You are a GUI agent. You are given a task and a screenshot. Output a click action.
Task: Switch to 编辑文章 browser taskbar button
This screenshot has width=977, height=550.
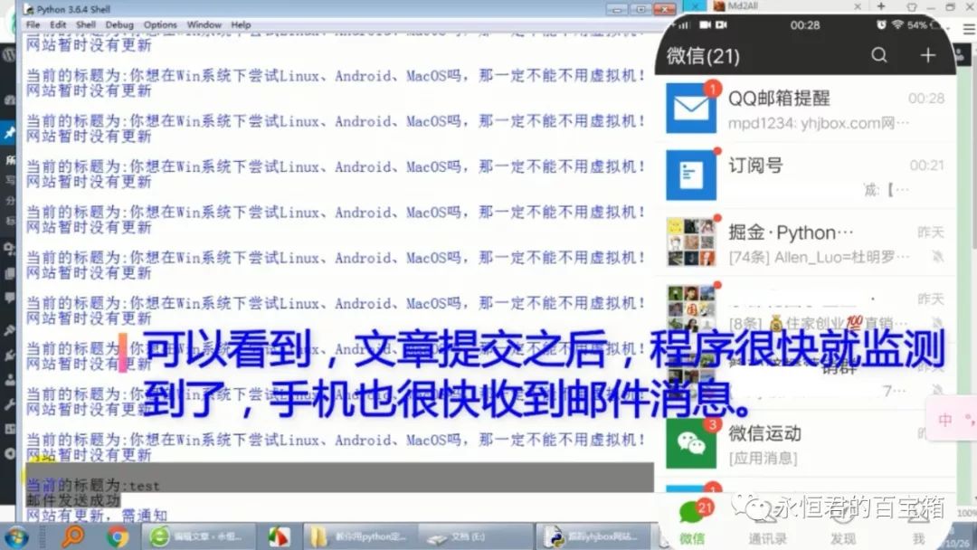199,536
